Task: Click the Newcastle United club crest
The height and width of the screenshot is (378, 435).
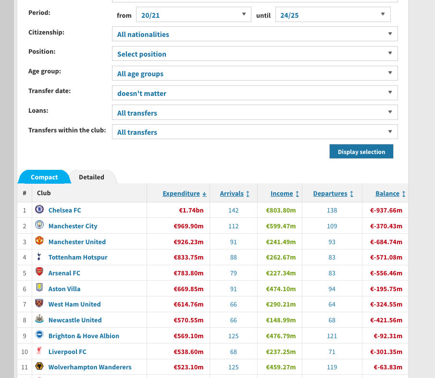Action: 39,319
